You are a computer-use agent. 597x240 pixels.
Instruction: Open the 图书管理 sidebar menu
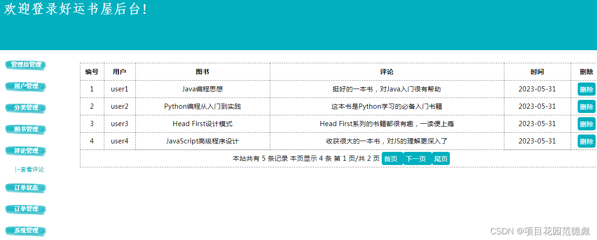click(26, 129)
